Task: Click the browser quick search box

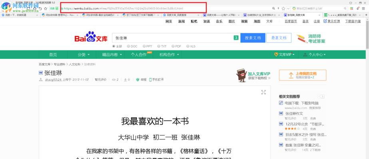Action: [x=319, y=8]
